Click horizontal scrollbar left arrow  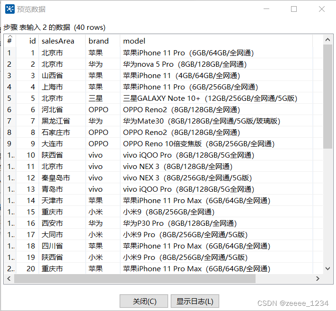tap(9, 278)
